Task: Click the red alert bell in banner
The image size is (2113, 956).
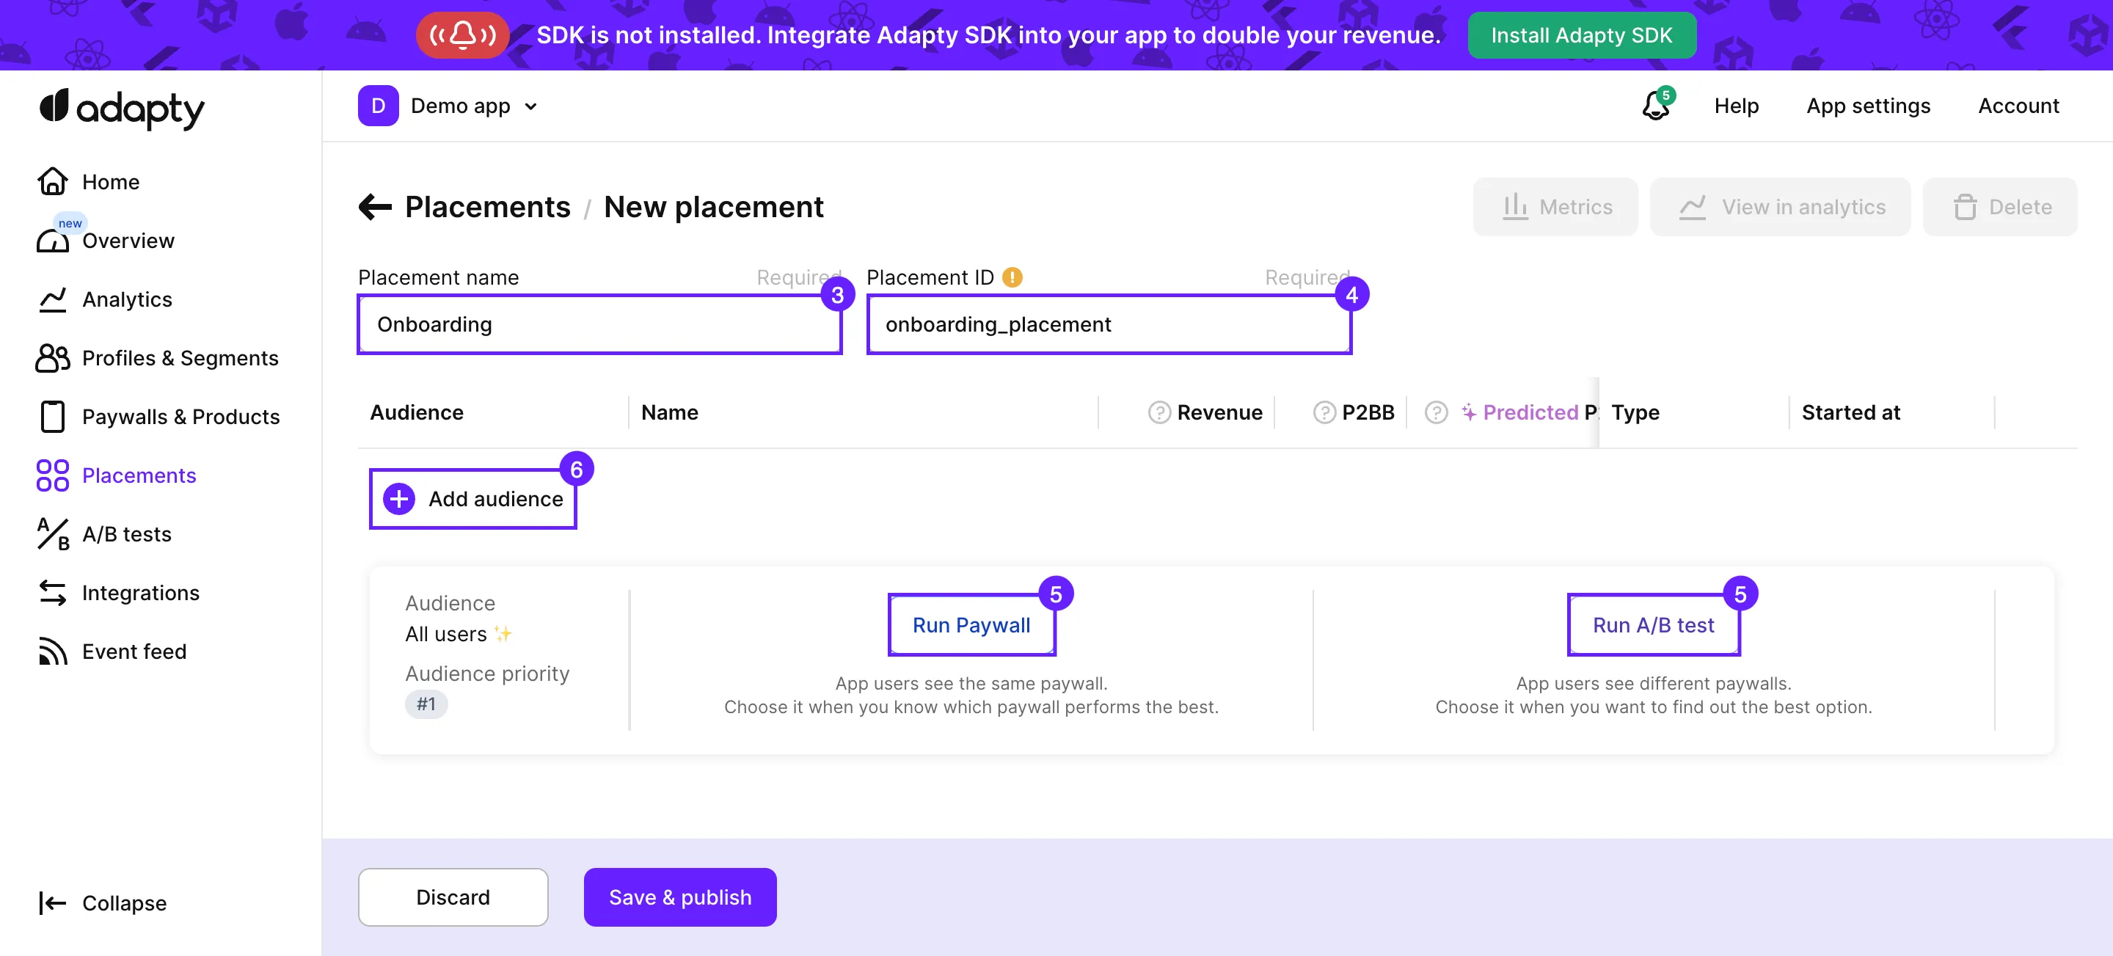Action: [x=463, y=35]
